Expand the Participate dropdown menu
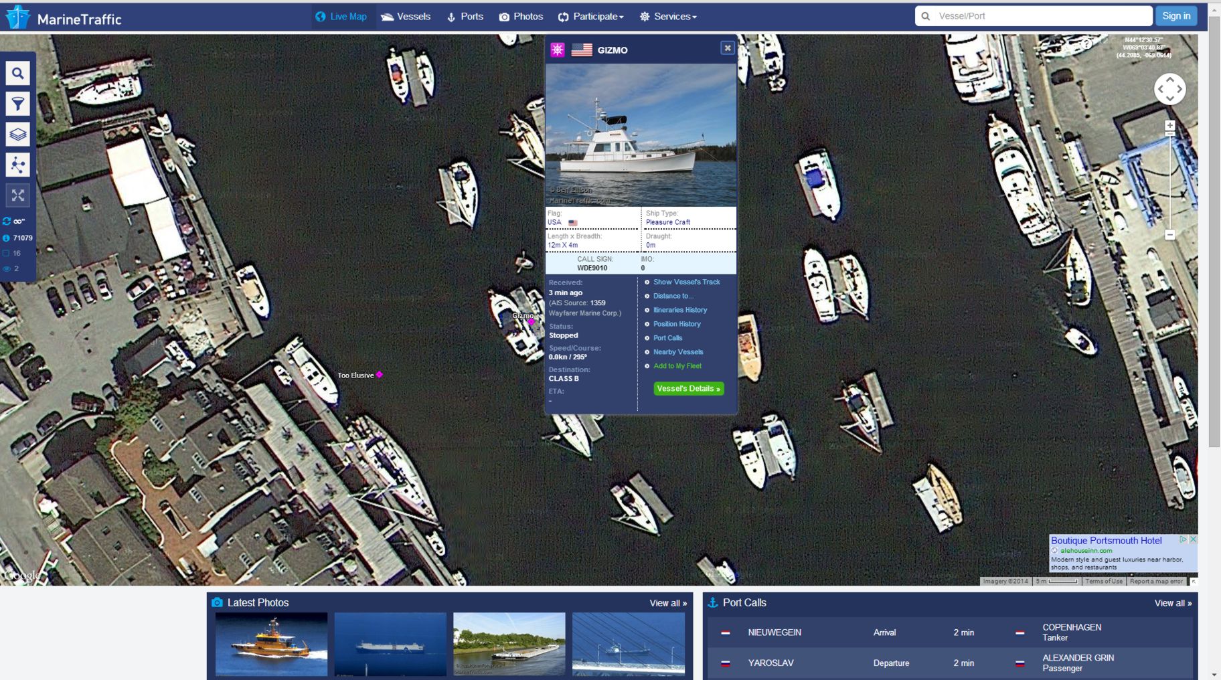 click(x=591, y=17)
